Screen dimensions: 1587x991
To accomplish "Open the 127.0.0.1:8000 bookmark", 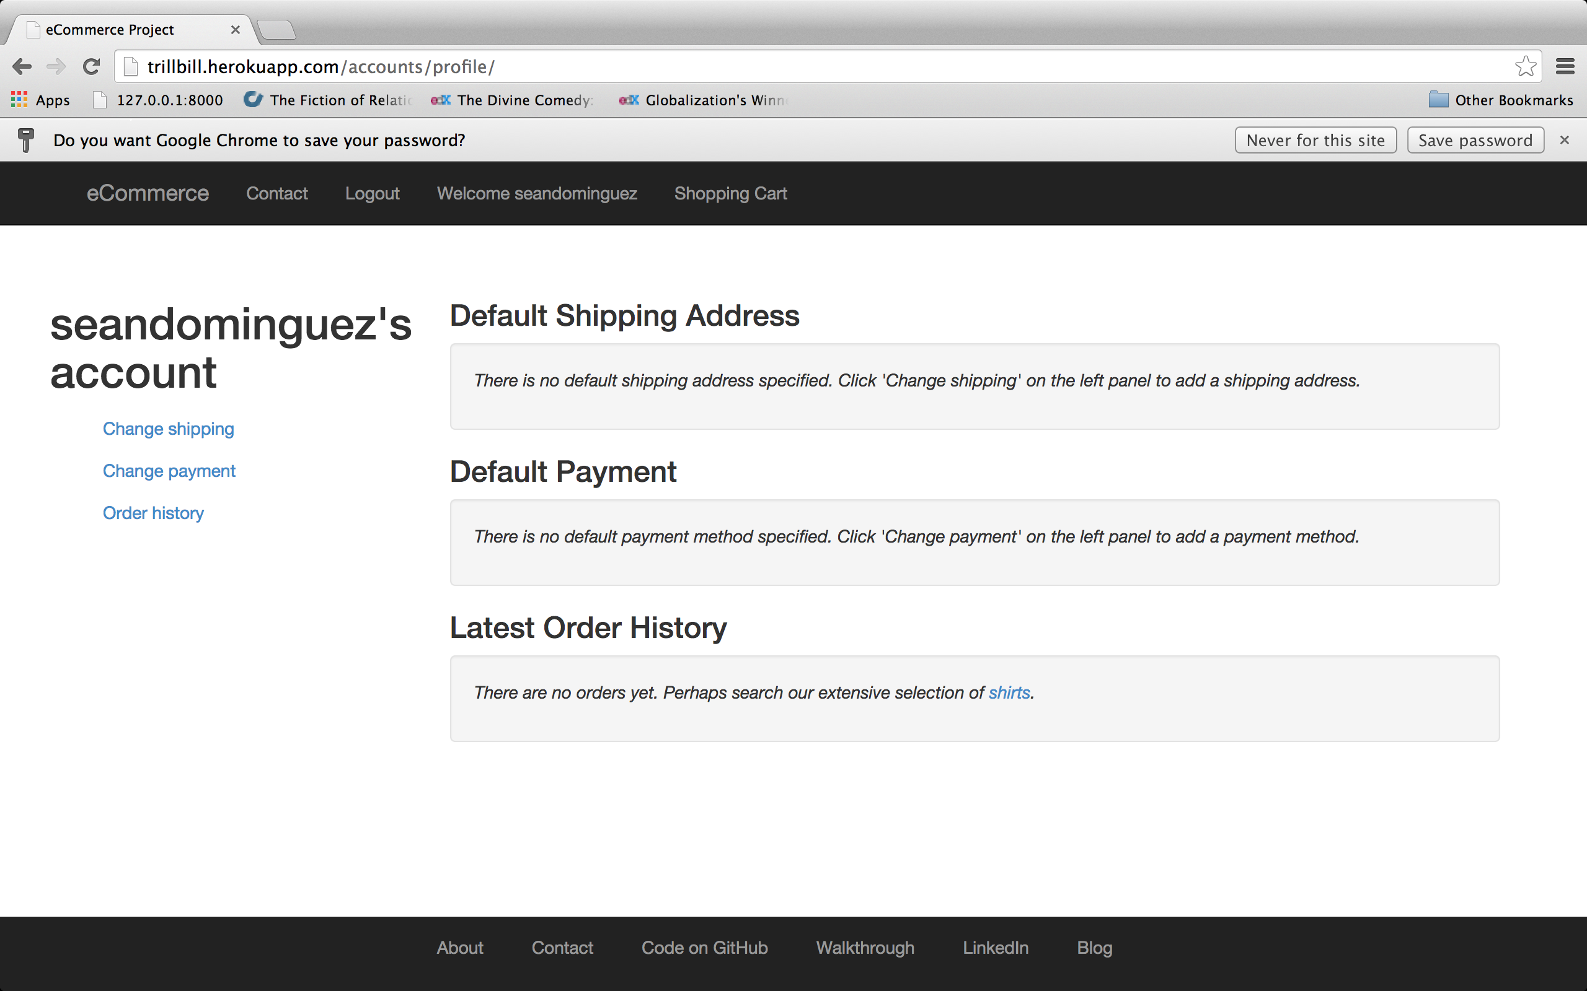I will pyautogui.click(x=158, y=100).
